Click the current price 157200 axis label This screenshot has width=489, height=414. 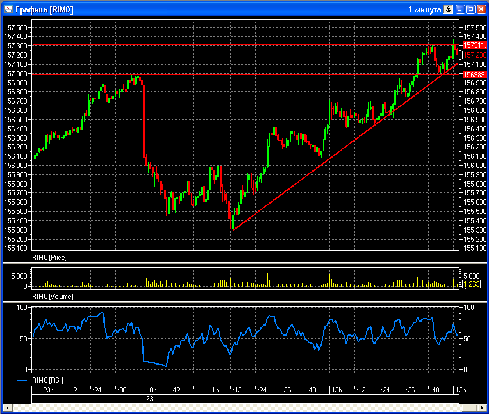coord(474,55)
